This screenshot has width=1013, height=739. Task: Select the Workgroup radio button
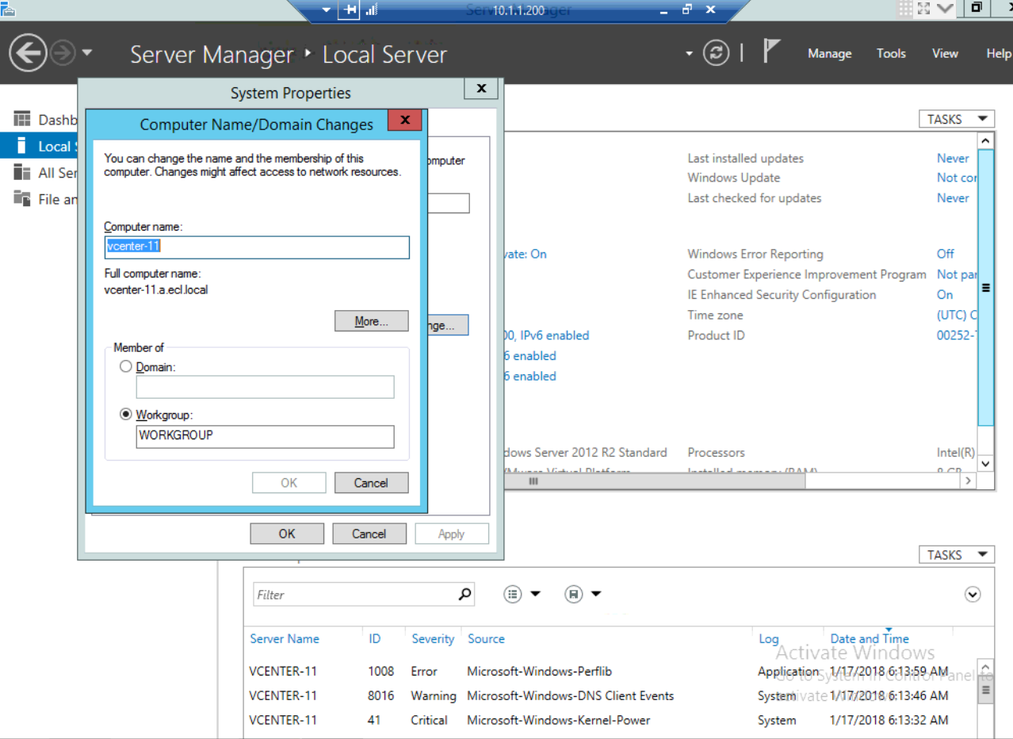pyautogui.click(x=124, y=413)
